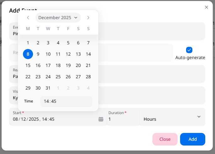Go to previous month in calendar

point(28,18)
